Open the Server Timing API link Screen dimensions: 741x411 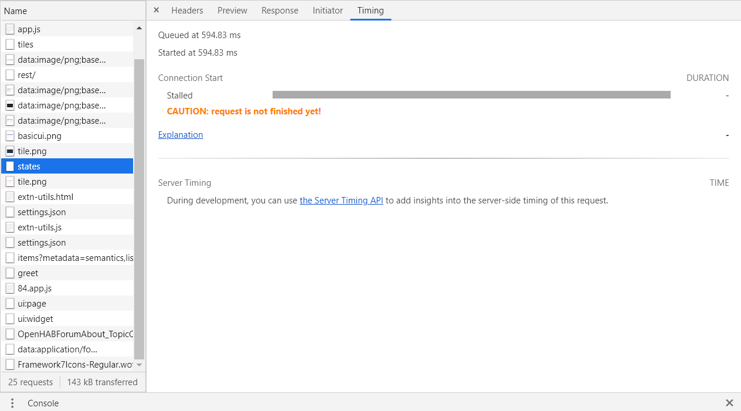pyautogui.click(x=341, y=201)
